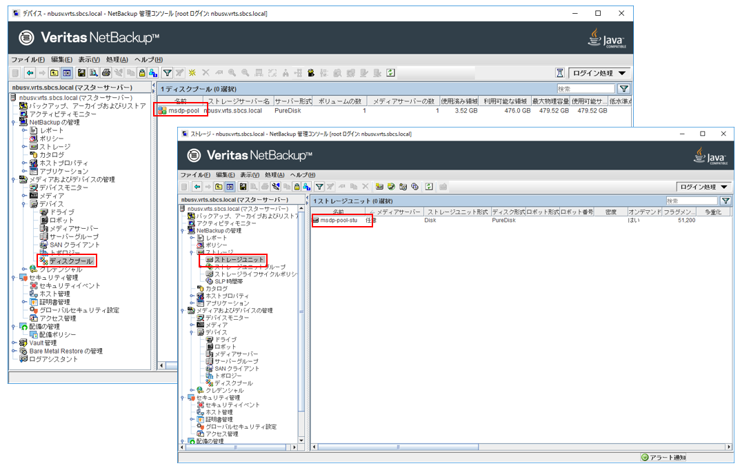Click printer icon in Devices window toolbar
Image resolution: width=740 pixels, height=468 pixels.
click(106, 72)
